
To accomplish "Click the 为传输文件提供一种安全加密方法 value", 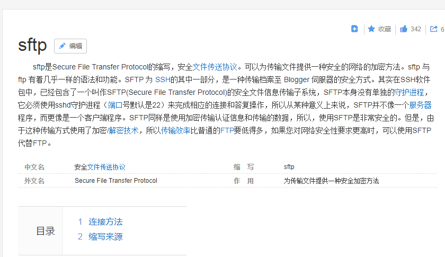I will 331,181.
